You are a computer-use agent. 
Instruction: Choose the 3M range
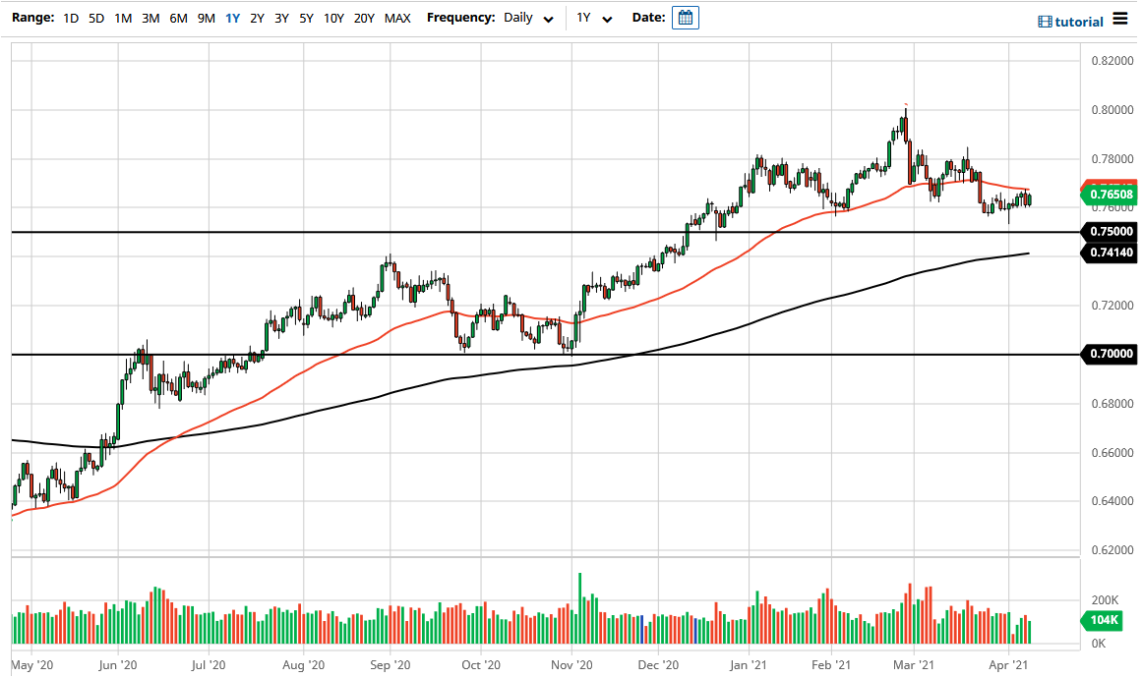(150, 18)
